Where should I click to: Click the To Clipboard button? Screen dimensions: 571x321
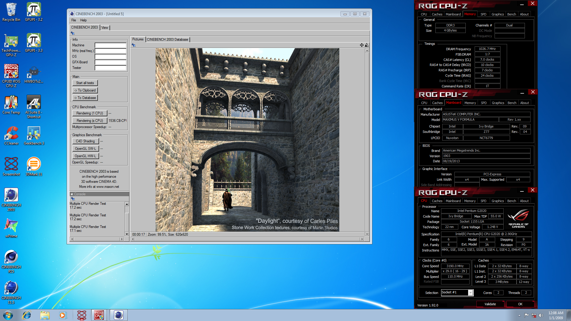click(x=85, y=90)
